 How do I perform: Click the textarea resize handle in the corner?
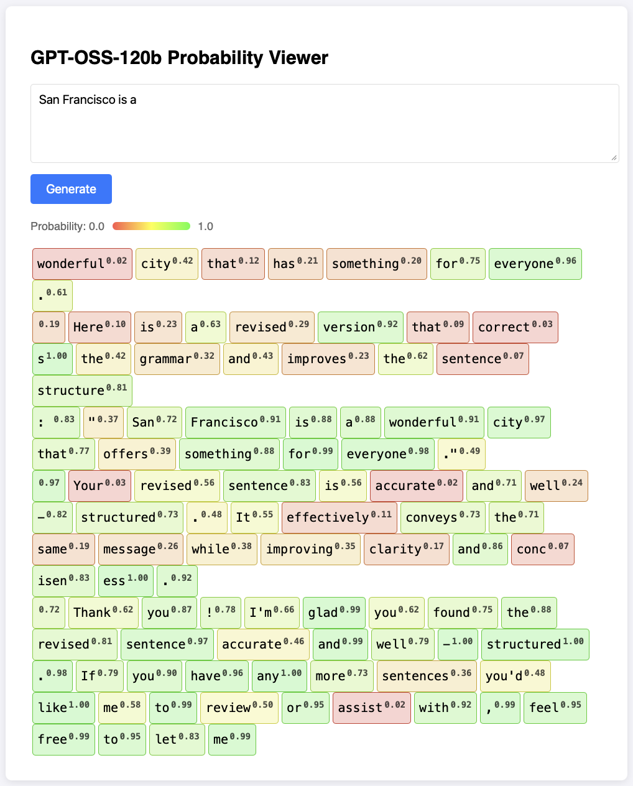click(x=614, y=158)
